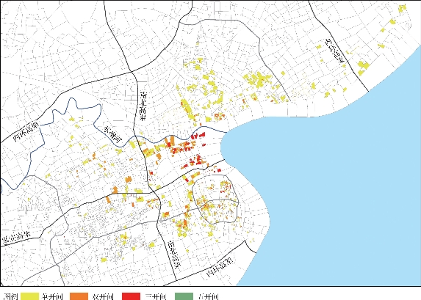Click the red 三开间 legend swatch

(x=131, y=296)
